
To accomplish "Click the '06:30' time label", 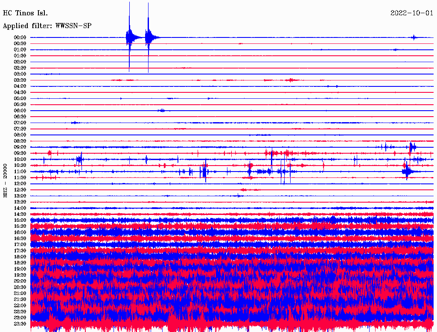I will (20, 117).
